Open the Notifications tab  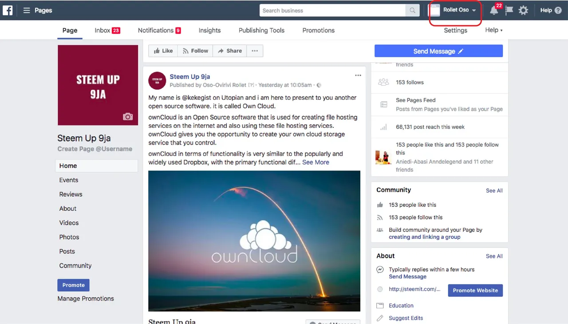click(159, 30)
